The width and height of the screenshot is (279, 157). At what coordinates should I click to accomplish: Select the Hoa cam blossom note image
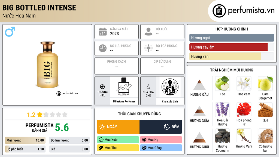(244, 83)
